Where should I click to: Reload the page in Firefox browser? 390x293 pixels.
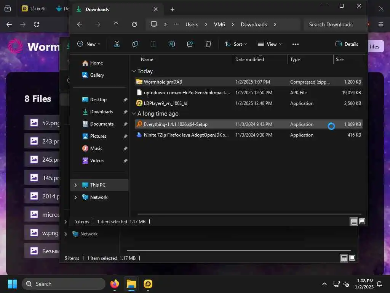pos(37,24)
